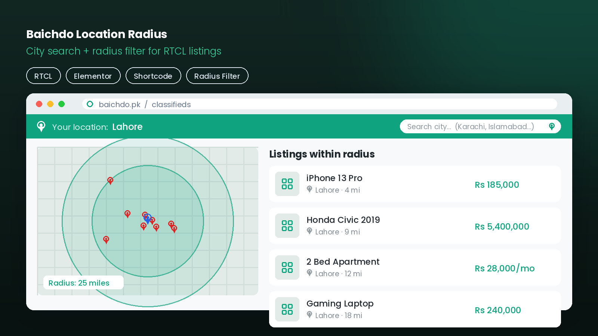Click the pin icon next to Lahore · 9 mi
This screenshot has width=598, height=336.
(x=309, y=231)
